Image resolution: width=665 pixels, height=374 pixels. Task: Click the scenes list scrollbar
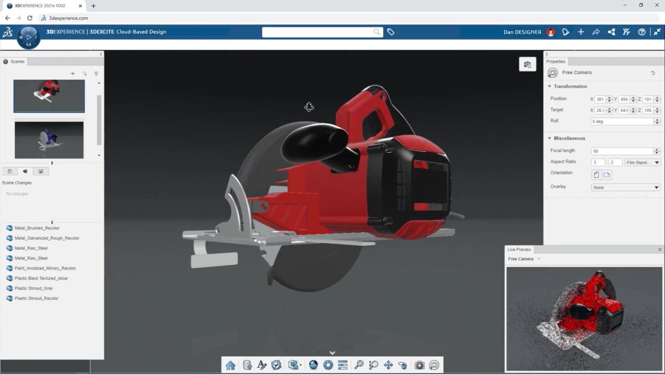pyautogui.click(x=99, y=119)
